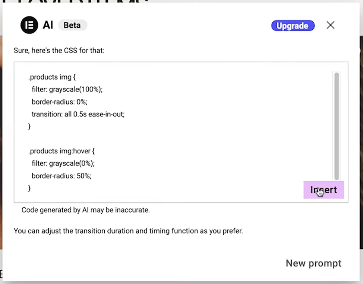This screenshot has width=363, height=284.
Task: Click the AI title text
Action: tap(48, 25)
